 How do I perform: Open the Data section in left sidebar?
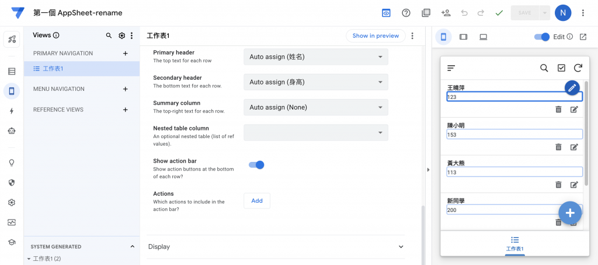pyautogui.click(x=12, y=72)
